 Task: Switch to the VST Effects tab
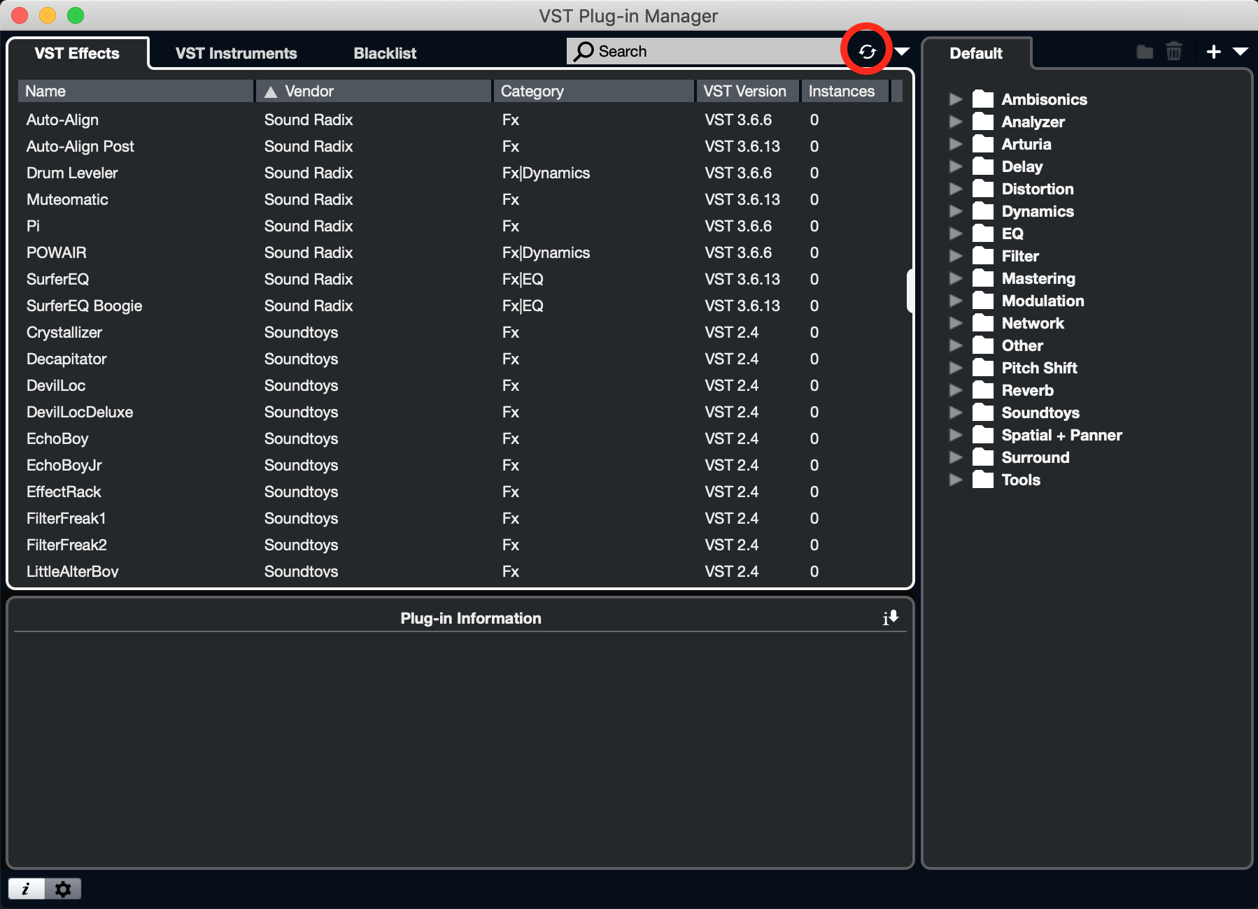click(77, 53)
